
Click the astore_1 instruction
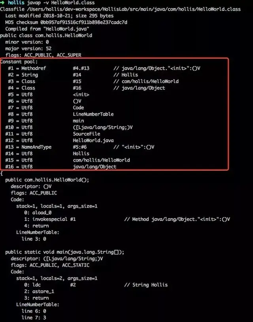[43, 292]
